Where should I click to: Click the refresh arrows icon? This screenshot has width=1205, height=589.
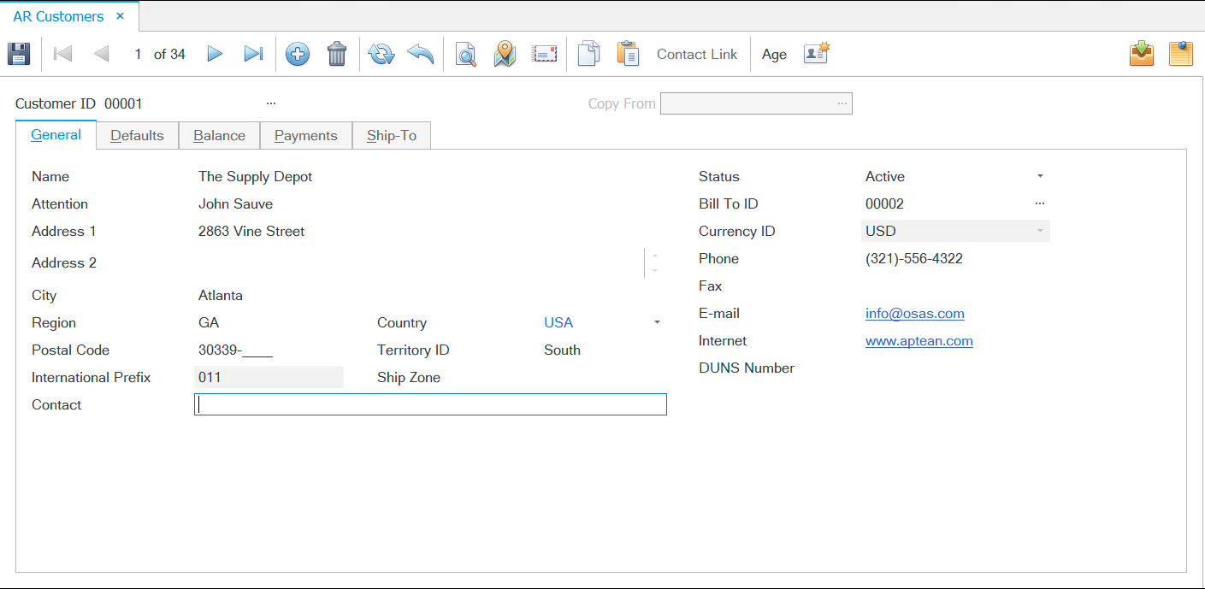381,54
